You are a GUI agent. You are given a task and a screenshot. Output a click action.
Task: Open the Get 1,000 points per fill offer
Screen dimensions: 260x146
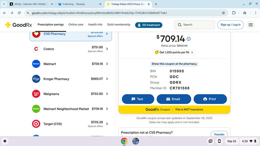click(x=174, y=52)
